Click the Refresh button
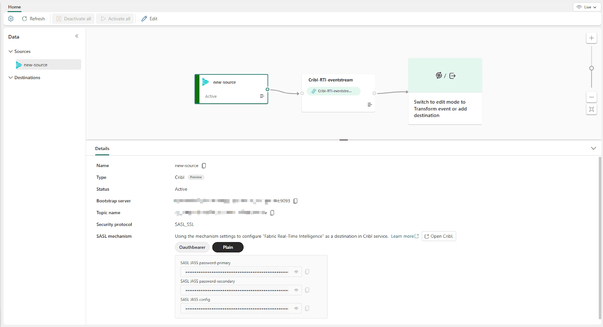This screenshot has width=603, height=327. click(33, 18)
